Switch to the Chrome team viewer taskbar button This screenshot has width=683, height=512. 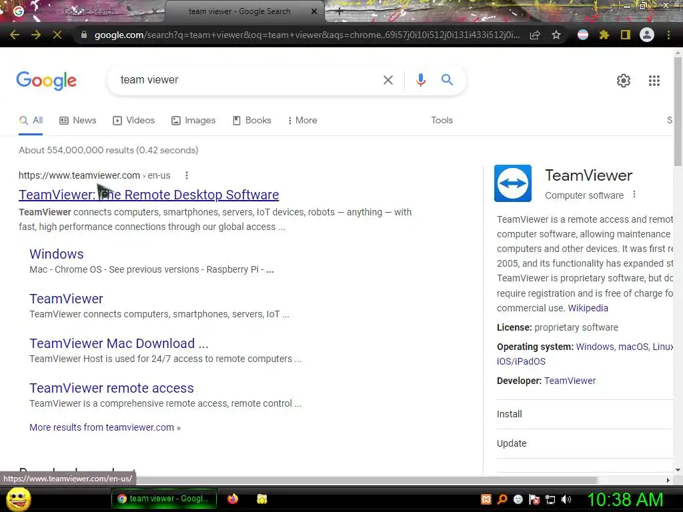(x=164, y=499)
